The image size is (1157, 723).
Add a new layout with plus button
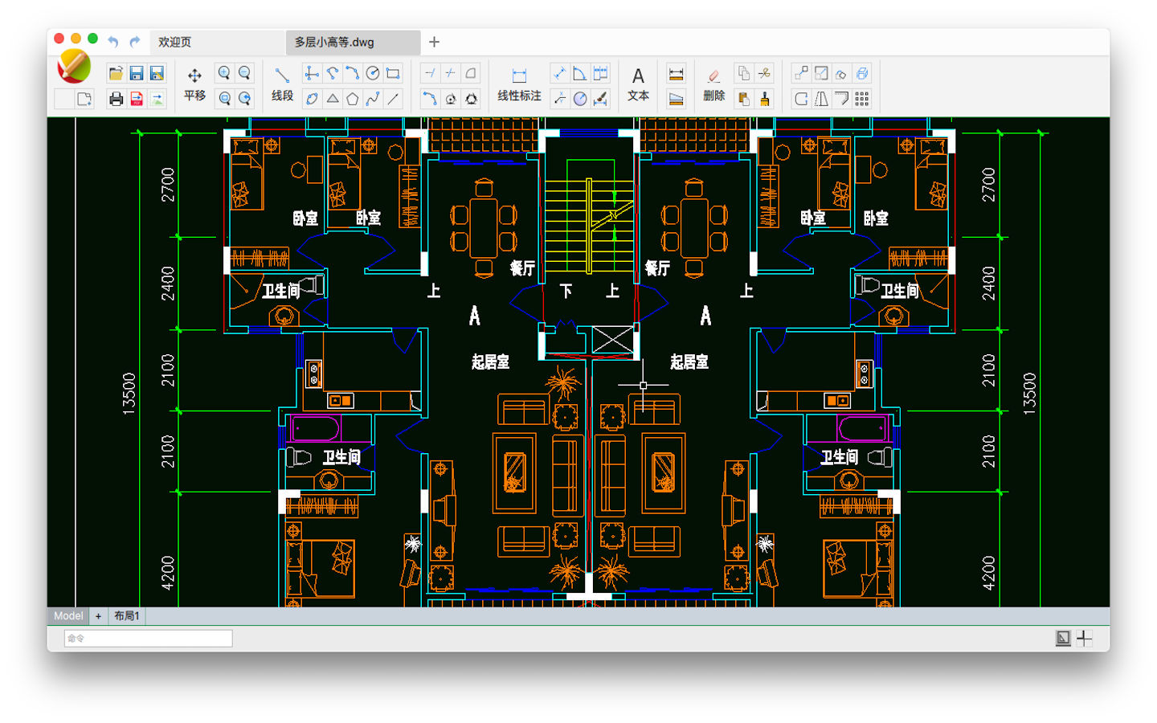(x=98, y=616)
